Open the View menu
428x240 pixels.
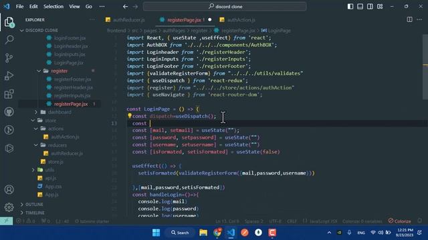(x=74, y=7)
